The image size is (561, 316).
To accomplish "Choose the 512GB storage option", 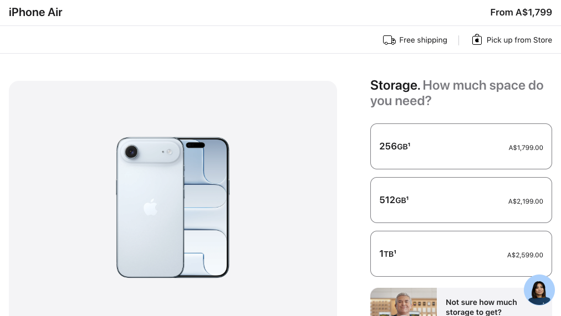I will click(461, 200).
